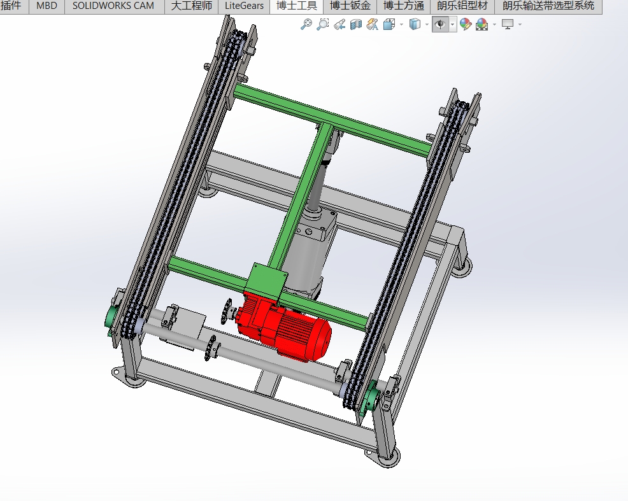The width and height of the screenshot is (628, 501).
Task: Click the View Orientation cube icon
Action: coord(389,24)
